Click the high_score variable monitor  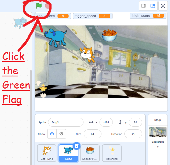(148, 16)
